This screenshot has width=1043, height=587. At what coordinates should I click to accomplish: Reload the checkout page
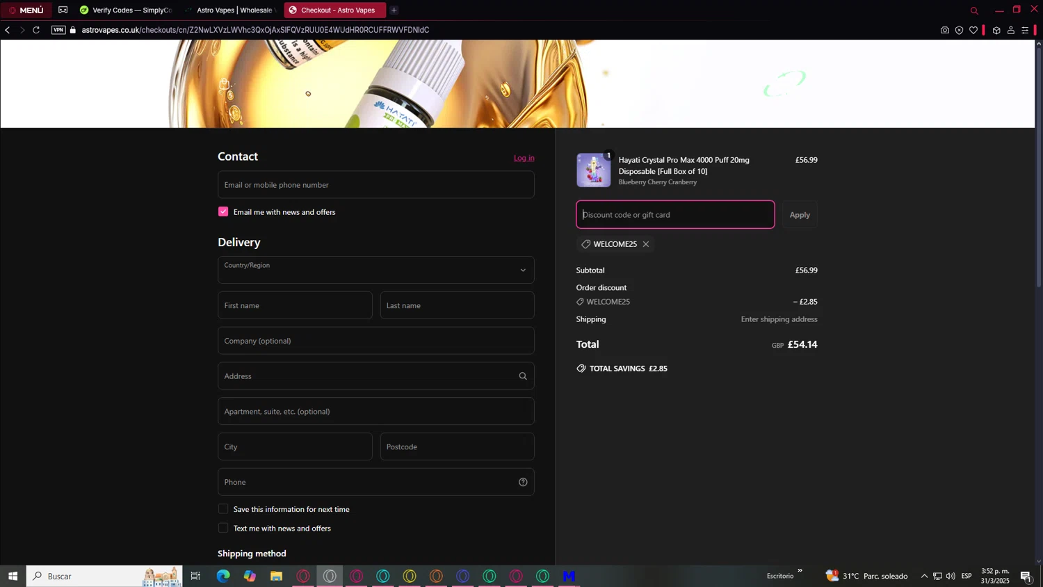(36, 30)
